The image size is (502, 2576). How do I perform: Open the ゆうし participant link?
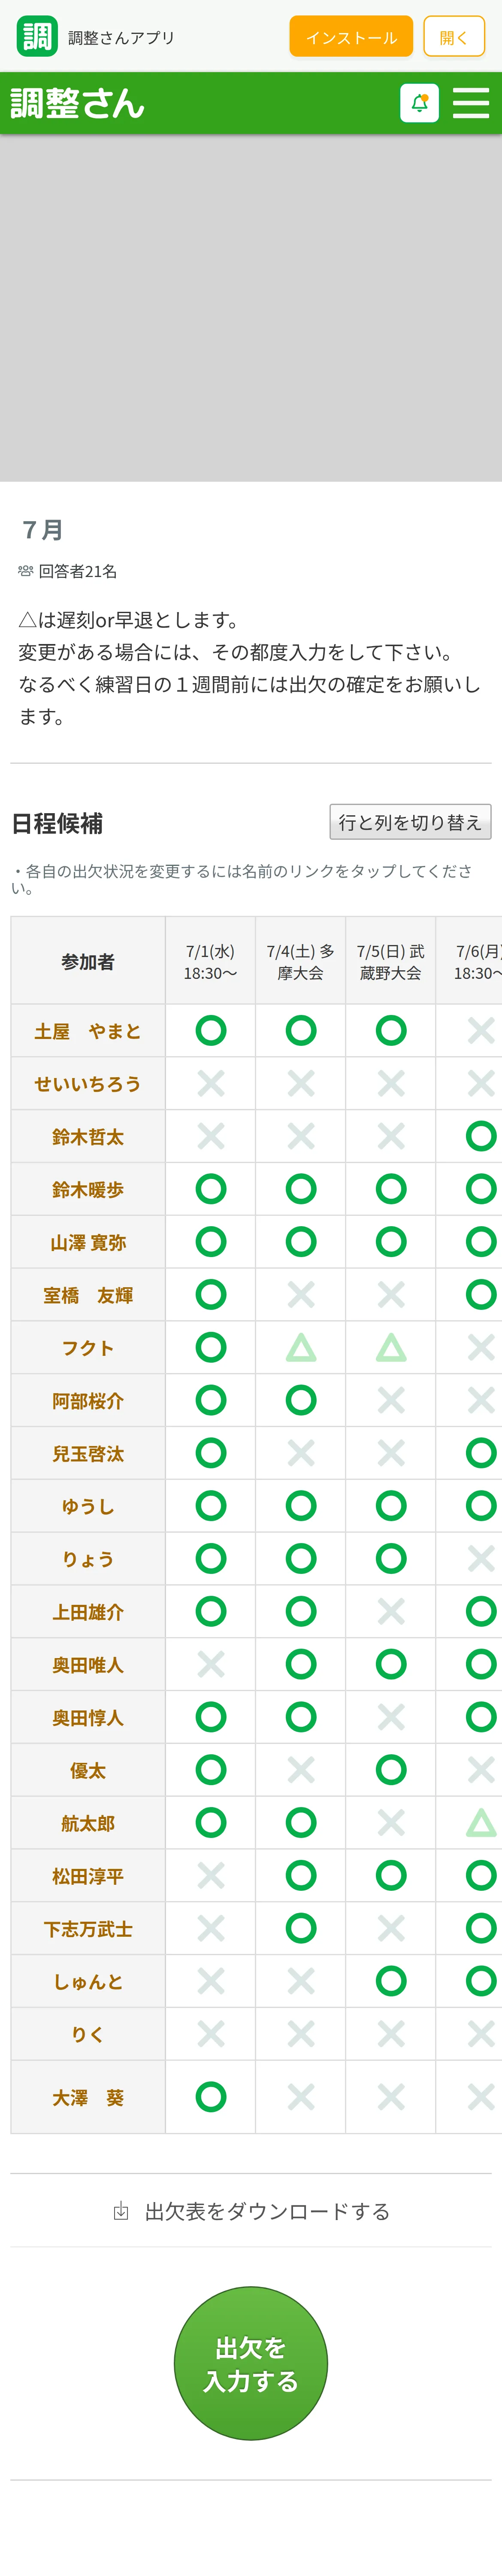point(88,1507)
